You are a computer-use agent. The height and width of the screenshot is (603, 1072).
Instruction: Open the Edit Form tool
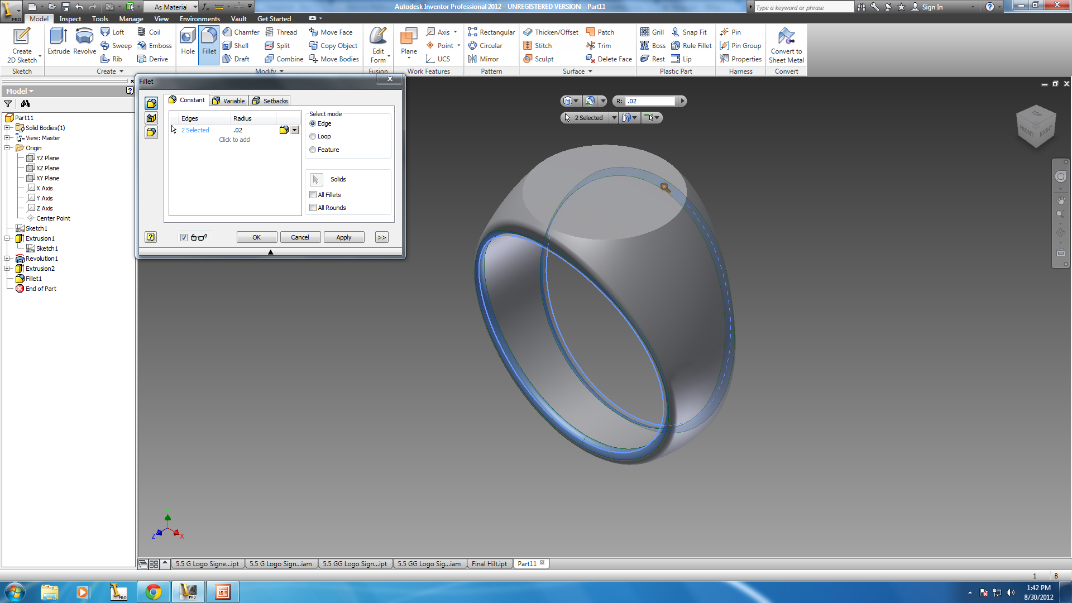point(378,45)
